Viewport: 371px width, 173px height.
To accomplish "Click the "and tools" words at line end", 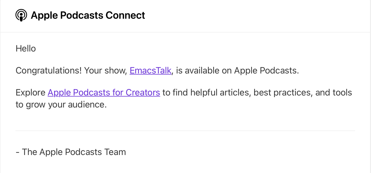I will (334, 92).
